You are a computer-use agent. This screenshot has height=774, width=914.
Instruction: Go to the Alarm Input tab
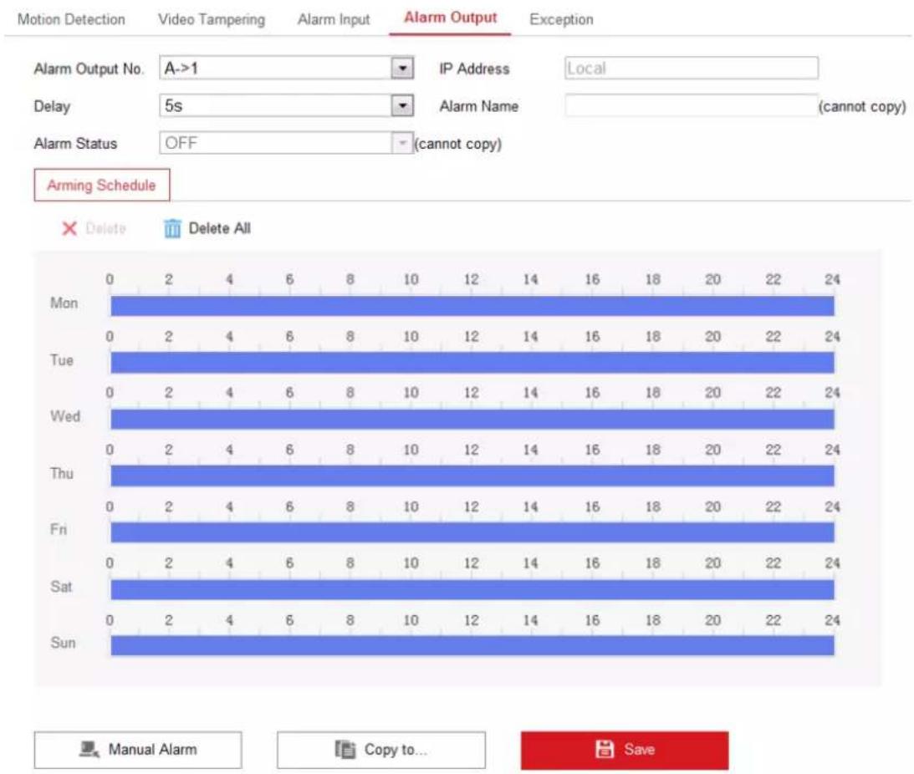(334, 19)
